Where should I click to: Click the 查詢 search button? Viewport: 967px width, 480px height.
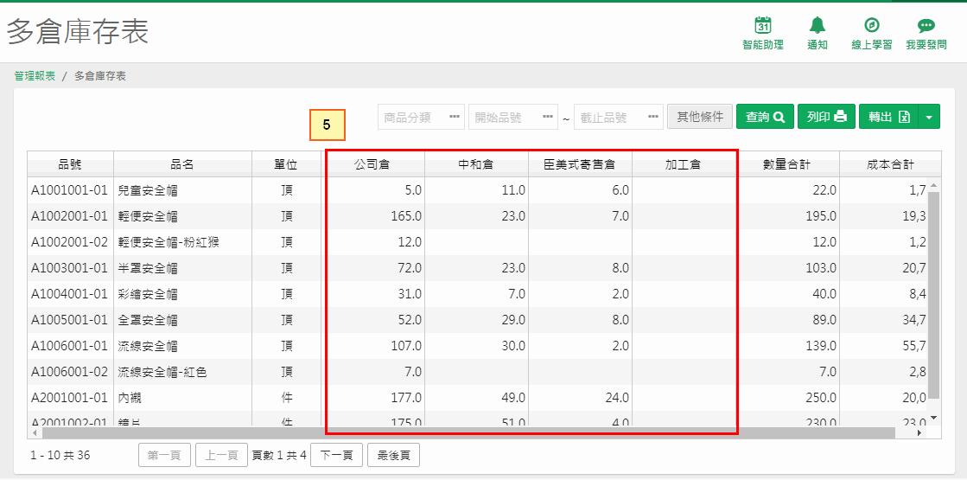(x=765, y=117)
